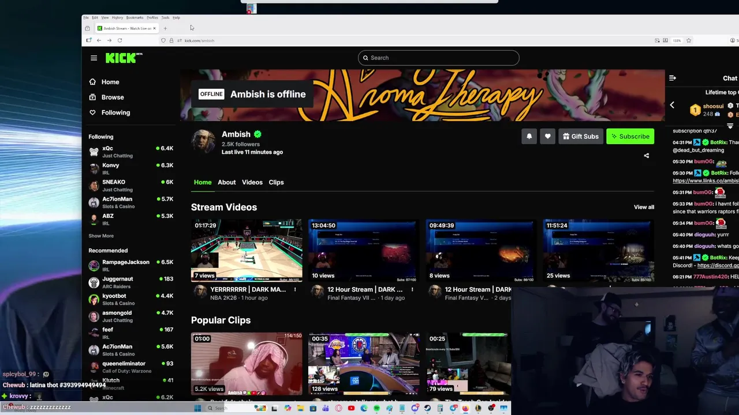
Task: Bookmark this page with the star icon
Action: [x=689, y=40]
